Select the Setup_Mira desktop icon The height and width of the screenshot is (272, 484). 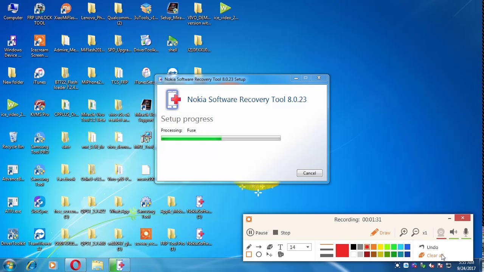click(x=172, y=12)
